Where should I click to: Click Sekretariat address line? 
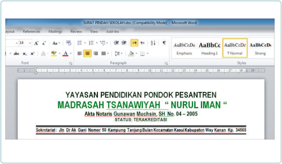pyautogui.click(x=141, y=130)
